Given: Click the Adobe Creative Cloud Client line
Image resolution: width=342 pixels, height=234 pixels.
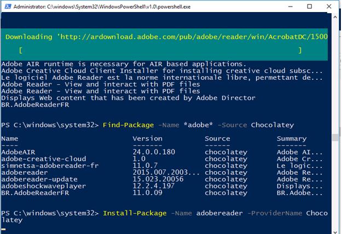Looking at the screenshot, I should pos(162,71).
